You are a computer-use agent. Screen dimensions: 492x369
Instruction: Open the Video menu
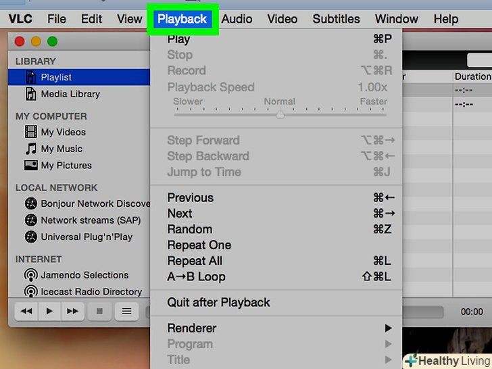(x=282, y=19)
